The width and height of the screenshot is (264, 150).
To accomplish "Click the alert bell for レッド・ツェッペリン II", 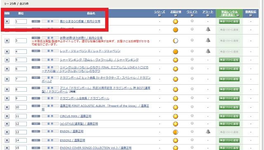I will point(208,51).
